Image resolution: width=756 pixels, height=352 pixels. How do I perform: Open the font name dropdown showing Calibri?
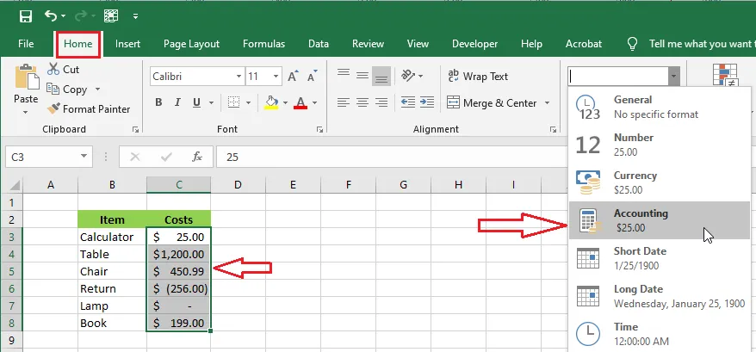point(239,77)
